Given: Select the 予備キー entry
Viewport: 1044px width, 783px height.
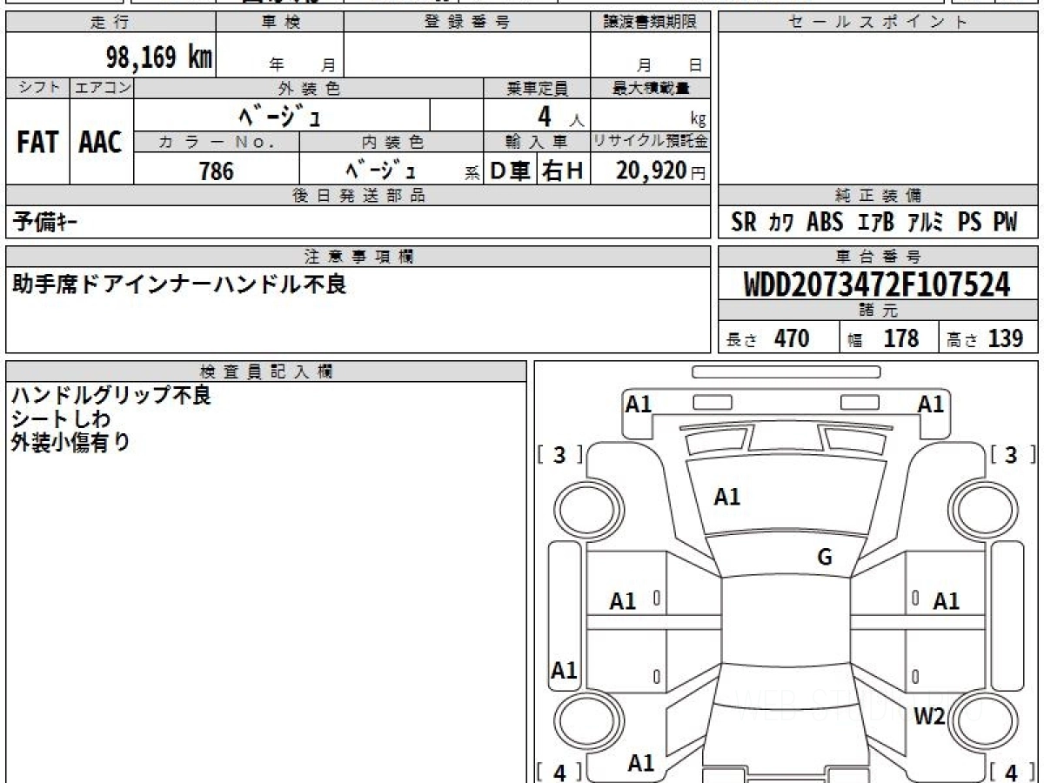Looking at the screenshot, I should pos(47,222).
